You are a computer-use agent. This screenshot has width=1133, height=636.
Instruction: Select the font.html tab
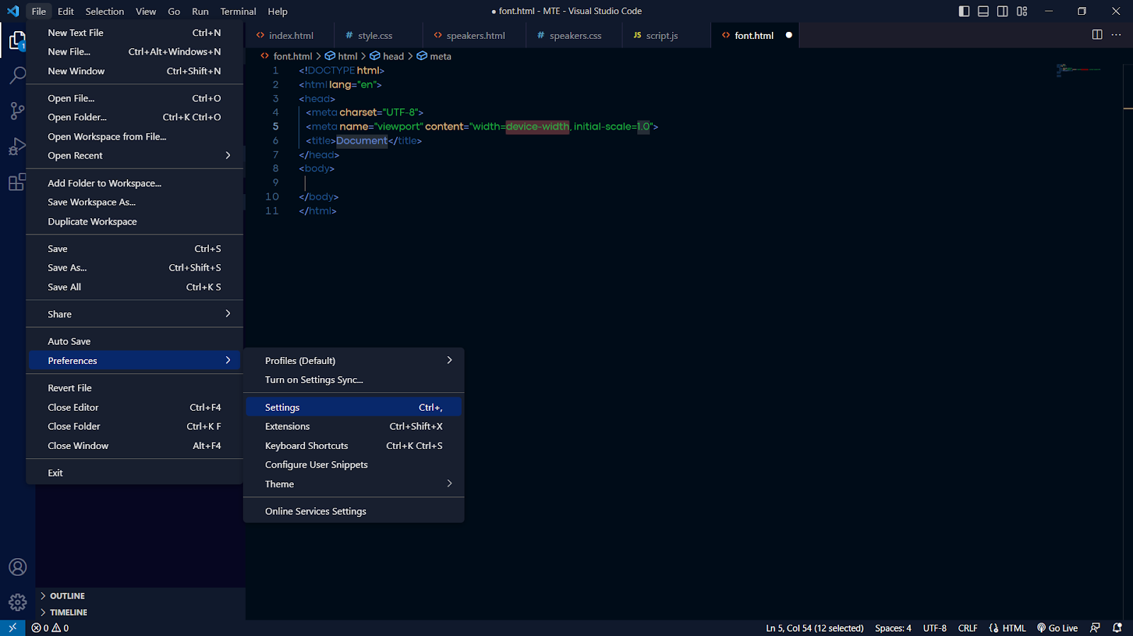pyautogui.click(x=753, y=35)
